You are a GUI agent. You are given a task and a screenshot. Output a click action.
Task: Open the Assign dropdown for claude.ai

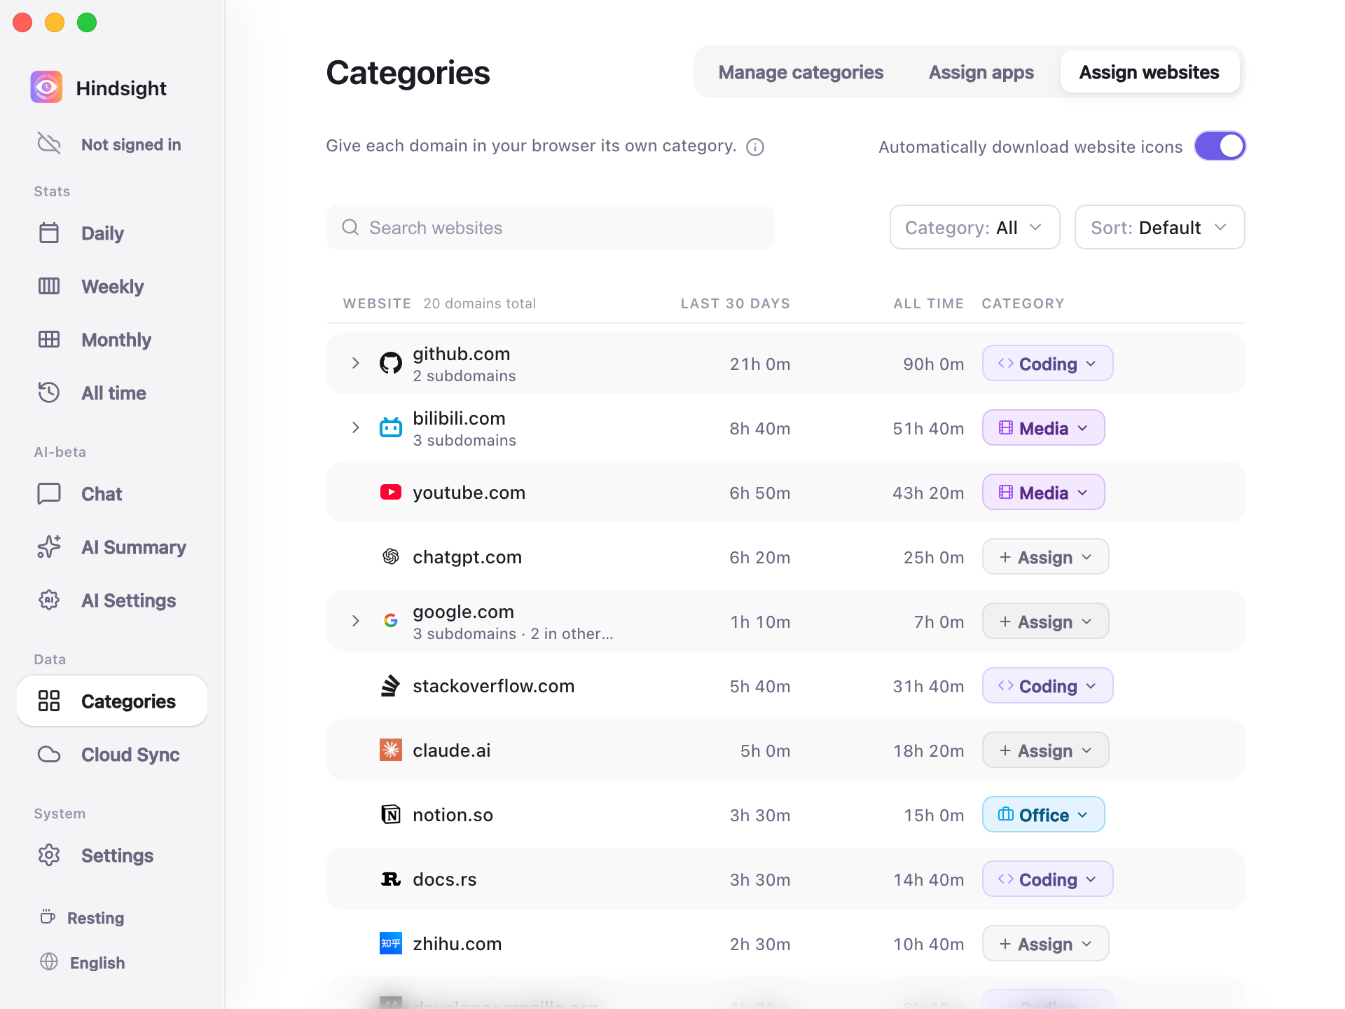click(1045, 750)
